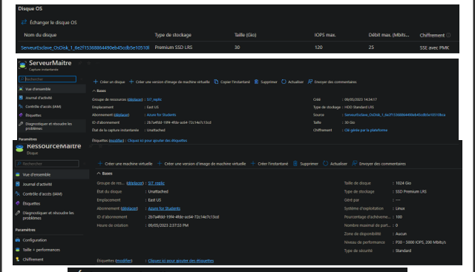This screenshot has width=475, height=272.
Task: Click the RessourceMaitre disk resource icon
Action: [20, 148]
